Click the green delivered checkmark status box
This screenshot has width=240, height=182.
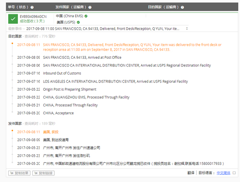pos(13,19)
